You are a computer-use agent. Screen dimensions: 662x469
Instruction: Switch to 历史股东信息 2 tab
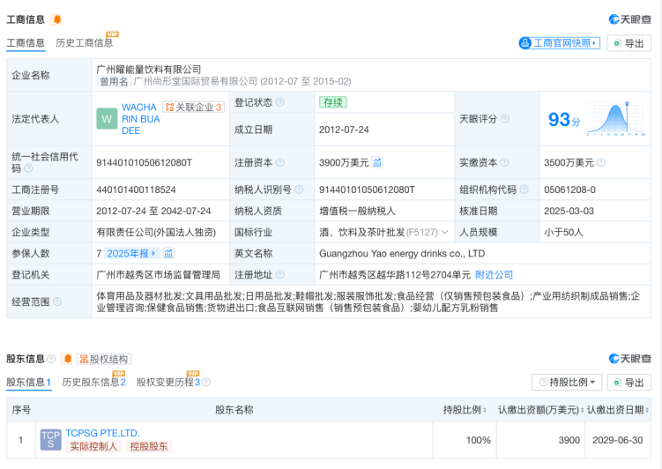[x=93, y=382]
